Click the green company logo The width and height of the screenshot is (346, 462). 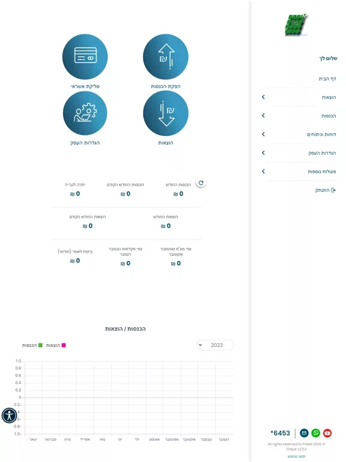pos(296,25)
